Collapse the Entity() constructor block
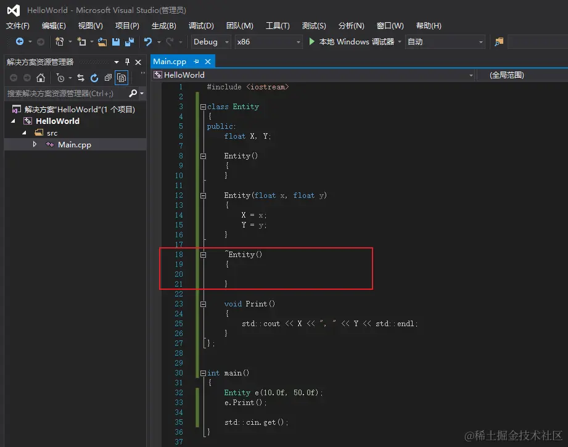Viewport: 568px width, 447px height. pyautogui.click(x=204, y=156)
